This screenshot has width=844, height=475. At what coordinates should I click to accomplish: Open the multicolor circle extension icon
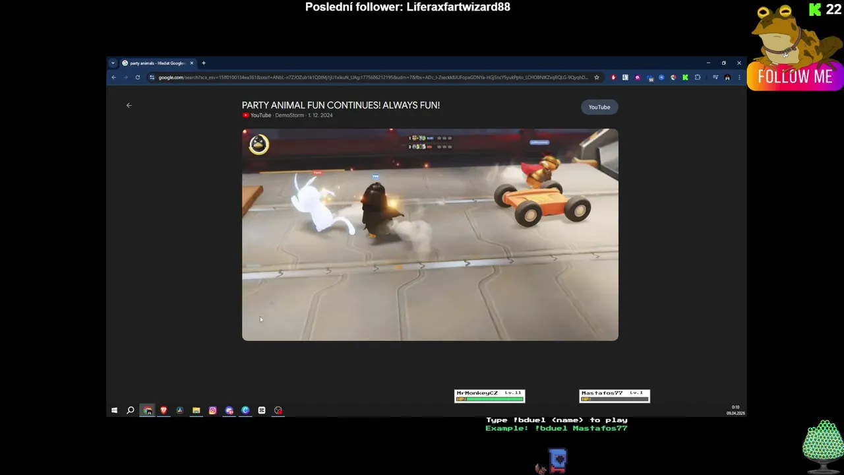point(673,77)
